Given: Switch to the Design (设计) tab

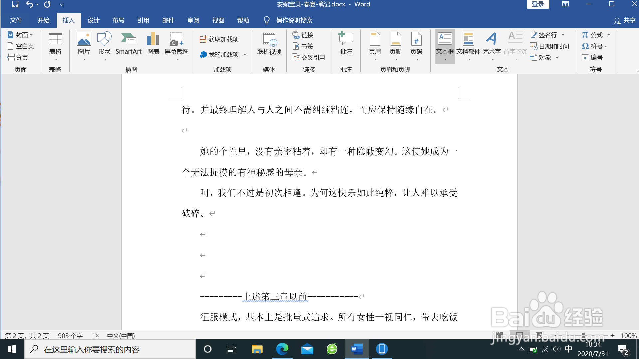Looking at the screenshot, I should coord(93,20).
